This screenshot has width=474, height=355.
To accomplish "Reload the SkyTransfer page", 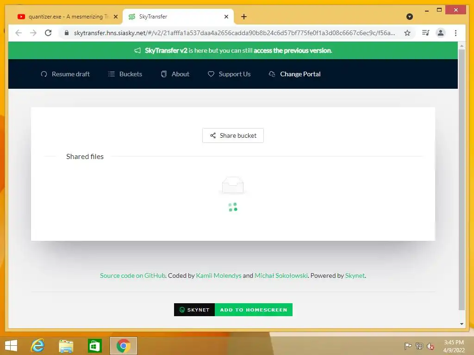I will click(48, 33).
